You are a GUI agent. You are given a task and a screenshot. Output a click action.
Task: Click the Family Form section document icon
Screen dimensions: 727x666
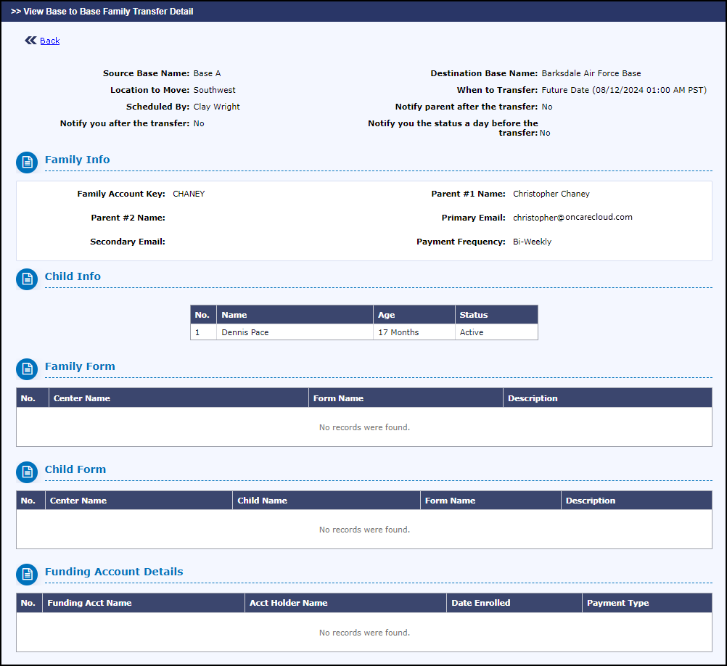[27, 369]
